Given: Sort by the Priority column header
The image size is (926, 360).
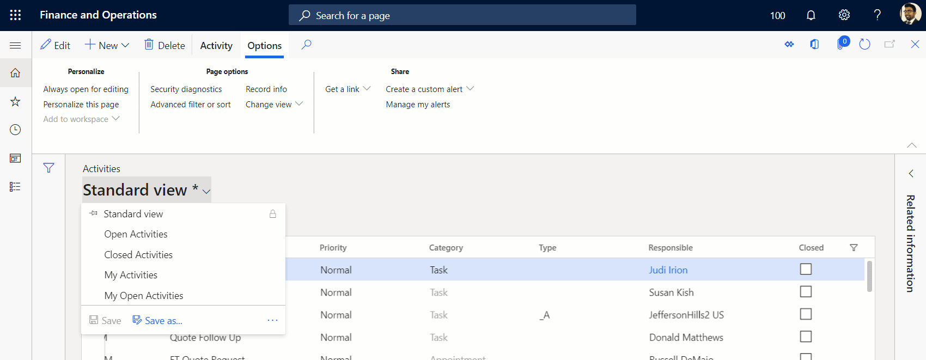Looking at the screenshot, I should point(333,248).
